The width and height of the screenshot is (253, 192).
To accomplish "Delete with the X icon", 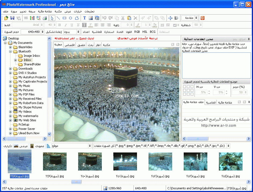I will click(135, 18).
